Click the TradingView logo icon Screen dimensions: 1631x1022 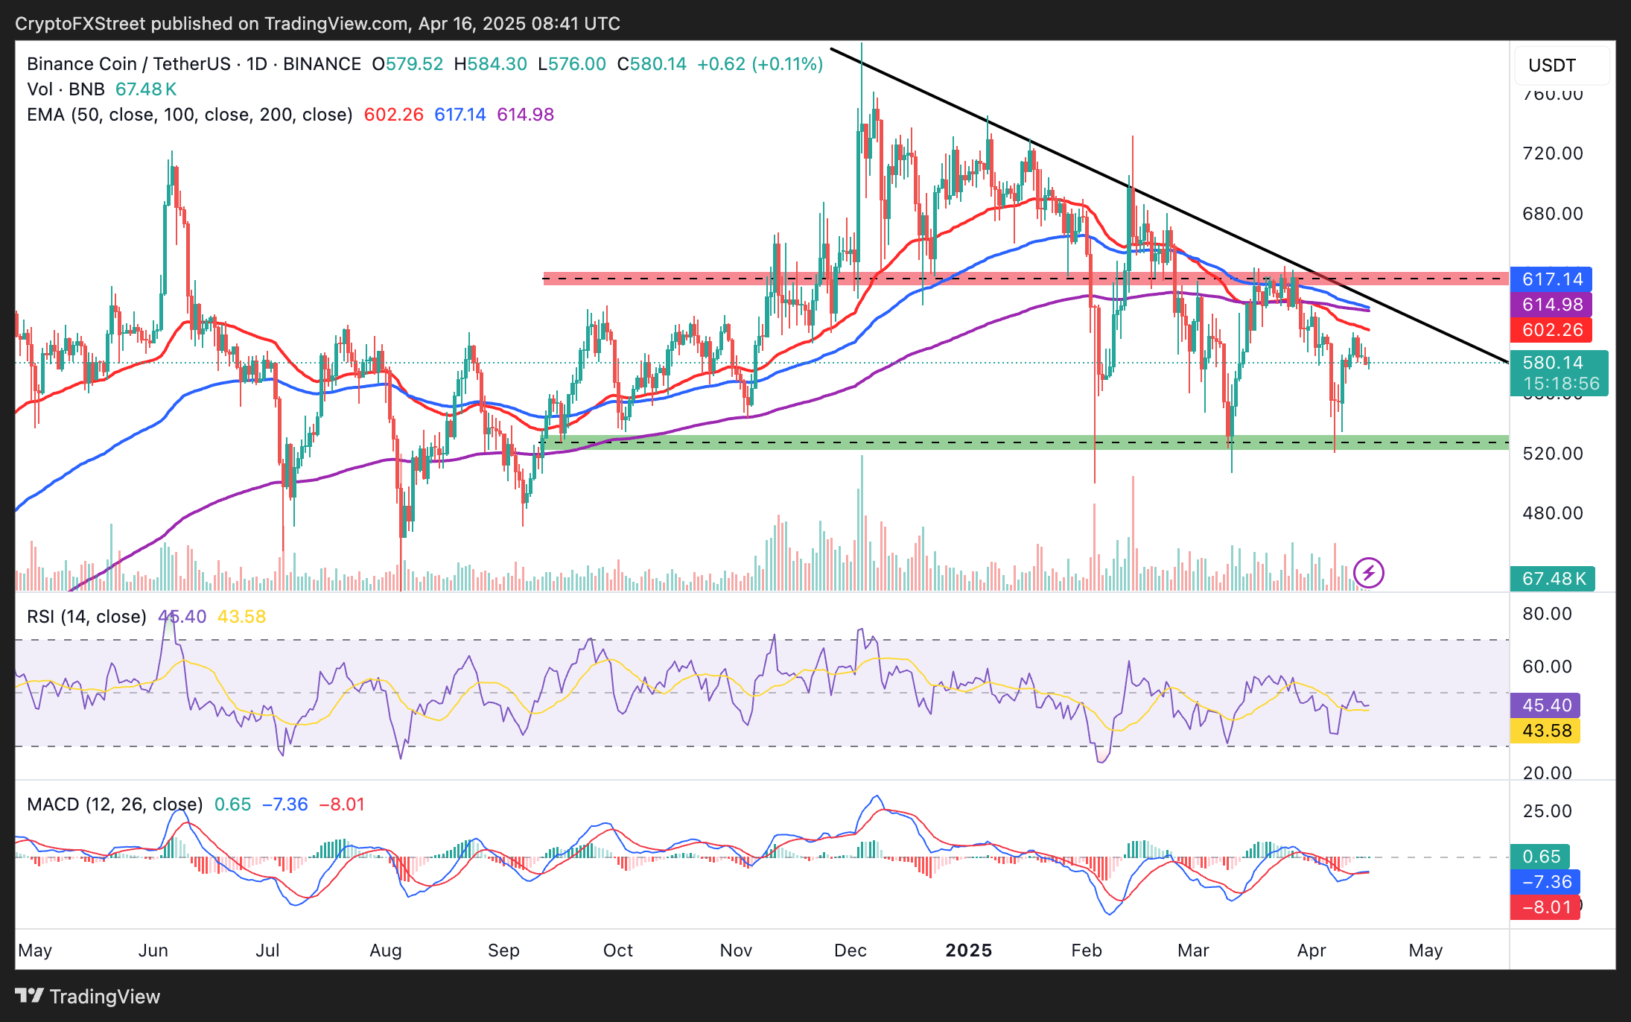pyautogui.click(x=30, y=996)
